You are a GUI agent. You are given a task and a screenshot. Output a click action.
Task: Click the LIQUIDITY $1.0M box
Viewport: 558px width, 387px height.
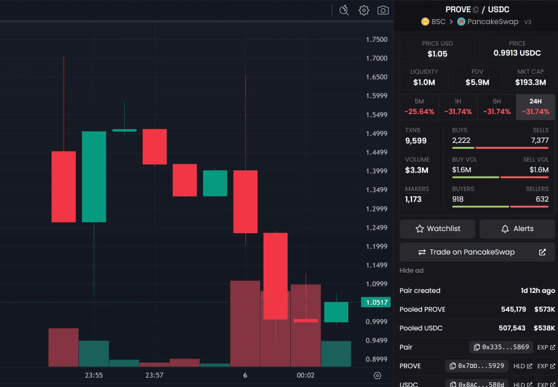click(424, 78)
